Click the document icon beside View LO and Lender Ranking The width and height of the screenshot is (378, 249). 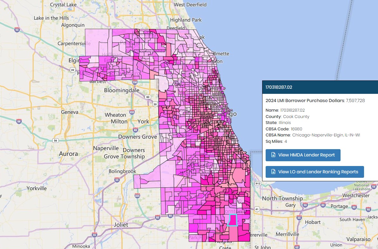273,172
